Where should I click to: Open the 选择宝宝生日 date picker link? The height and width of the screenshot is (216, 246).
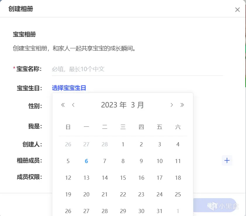[69, 88]
